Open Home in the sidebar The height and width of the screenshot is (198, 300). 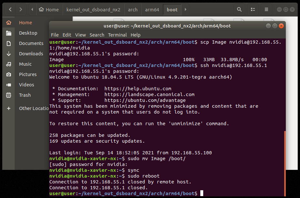(25, 23)
